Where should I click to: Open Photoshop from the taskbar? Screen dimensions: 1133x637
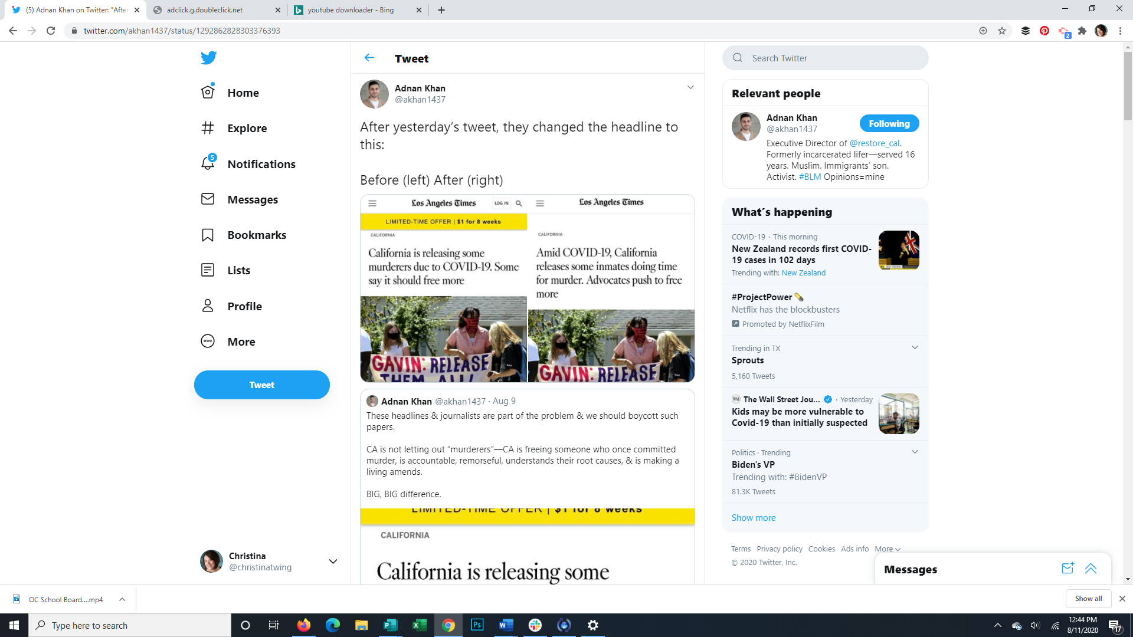point(477,625)
